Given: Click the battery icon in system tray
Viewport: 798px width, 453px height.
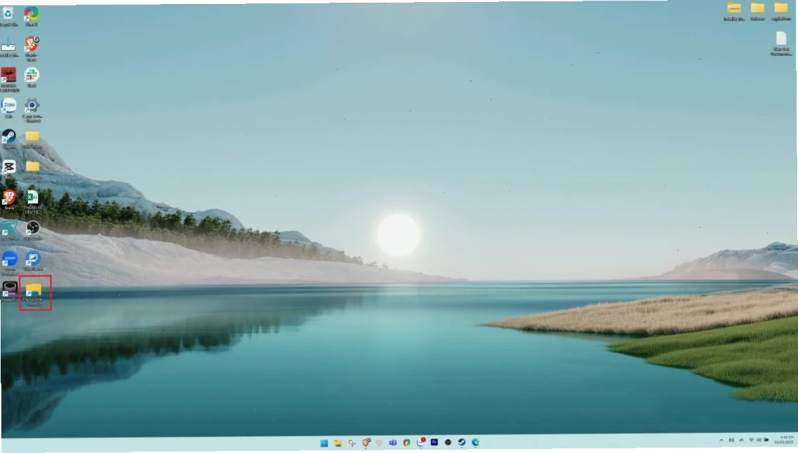Looking at the screenshot, I should click(766, 440).
